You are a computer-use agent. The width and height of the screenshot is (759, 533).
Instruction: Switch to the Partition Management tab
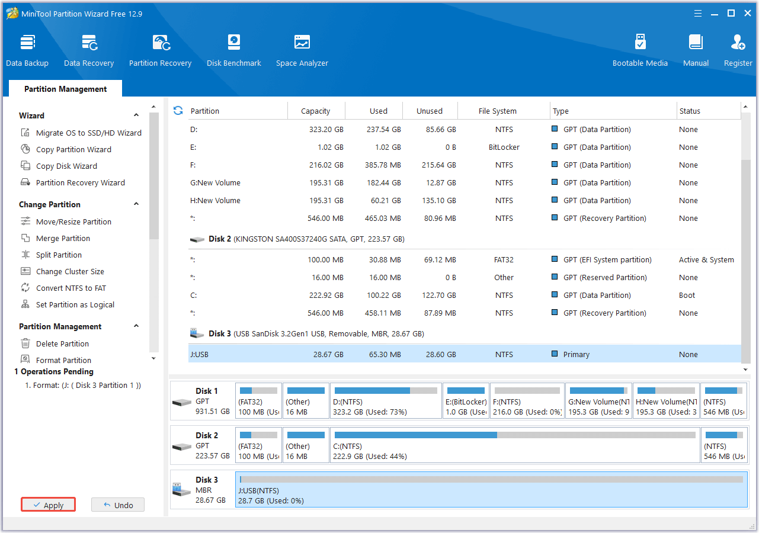(x=65, y=88)
